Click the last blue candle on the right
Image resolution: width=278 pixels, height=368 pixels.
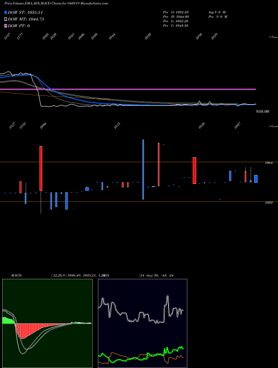pos(256,179)
